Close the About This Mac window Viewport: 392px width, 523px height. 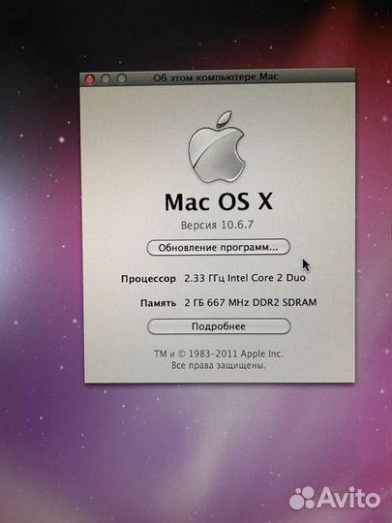[90, 79]
